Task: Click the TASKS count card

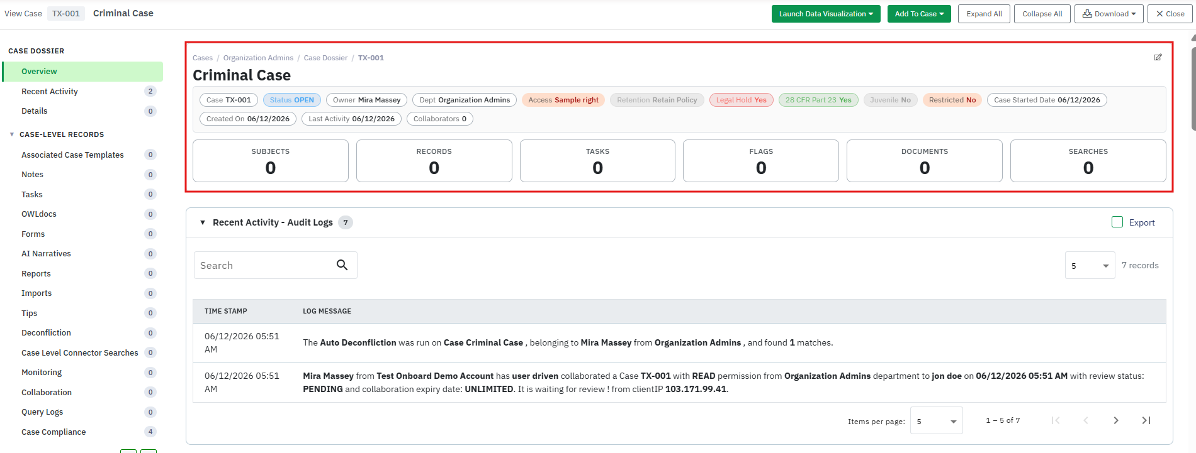Action: [x=597, y=161]
